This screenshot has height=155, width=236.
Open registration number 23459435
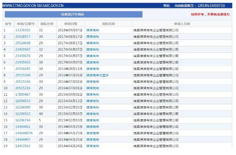(23, 62)
